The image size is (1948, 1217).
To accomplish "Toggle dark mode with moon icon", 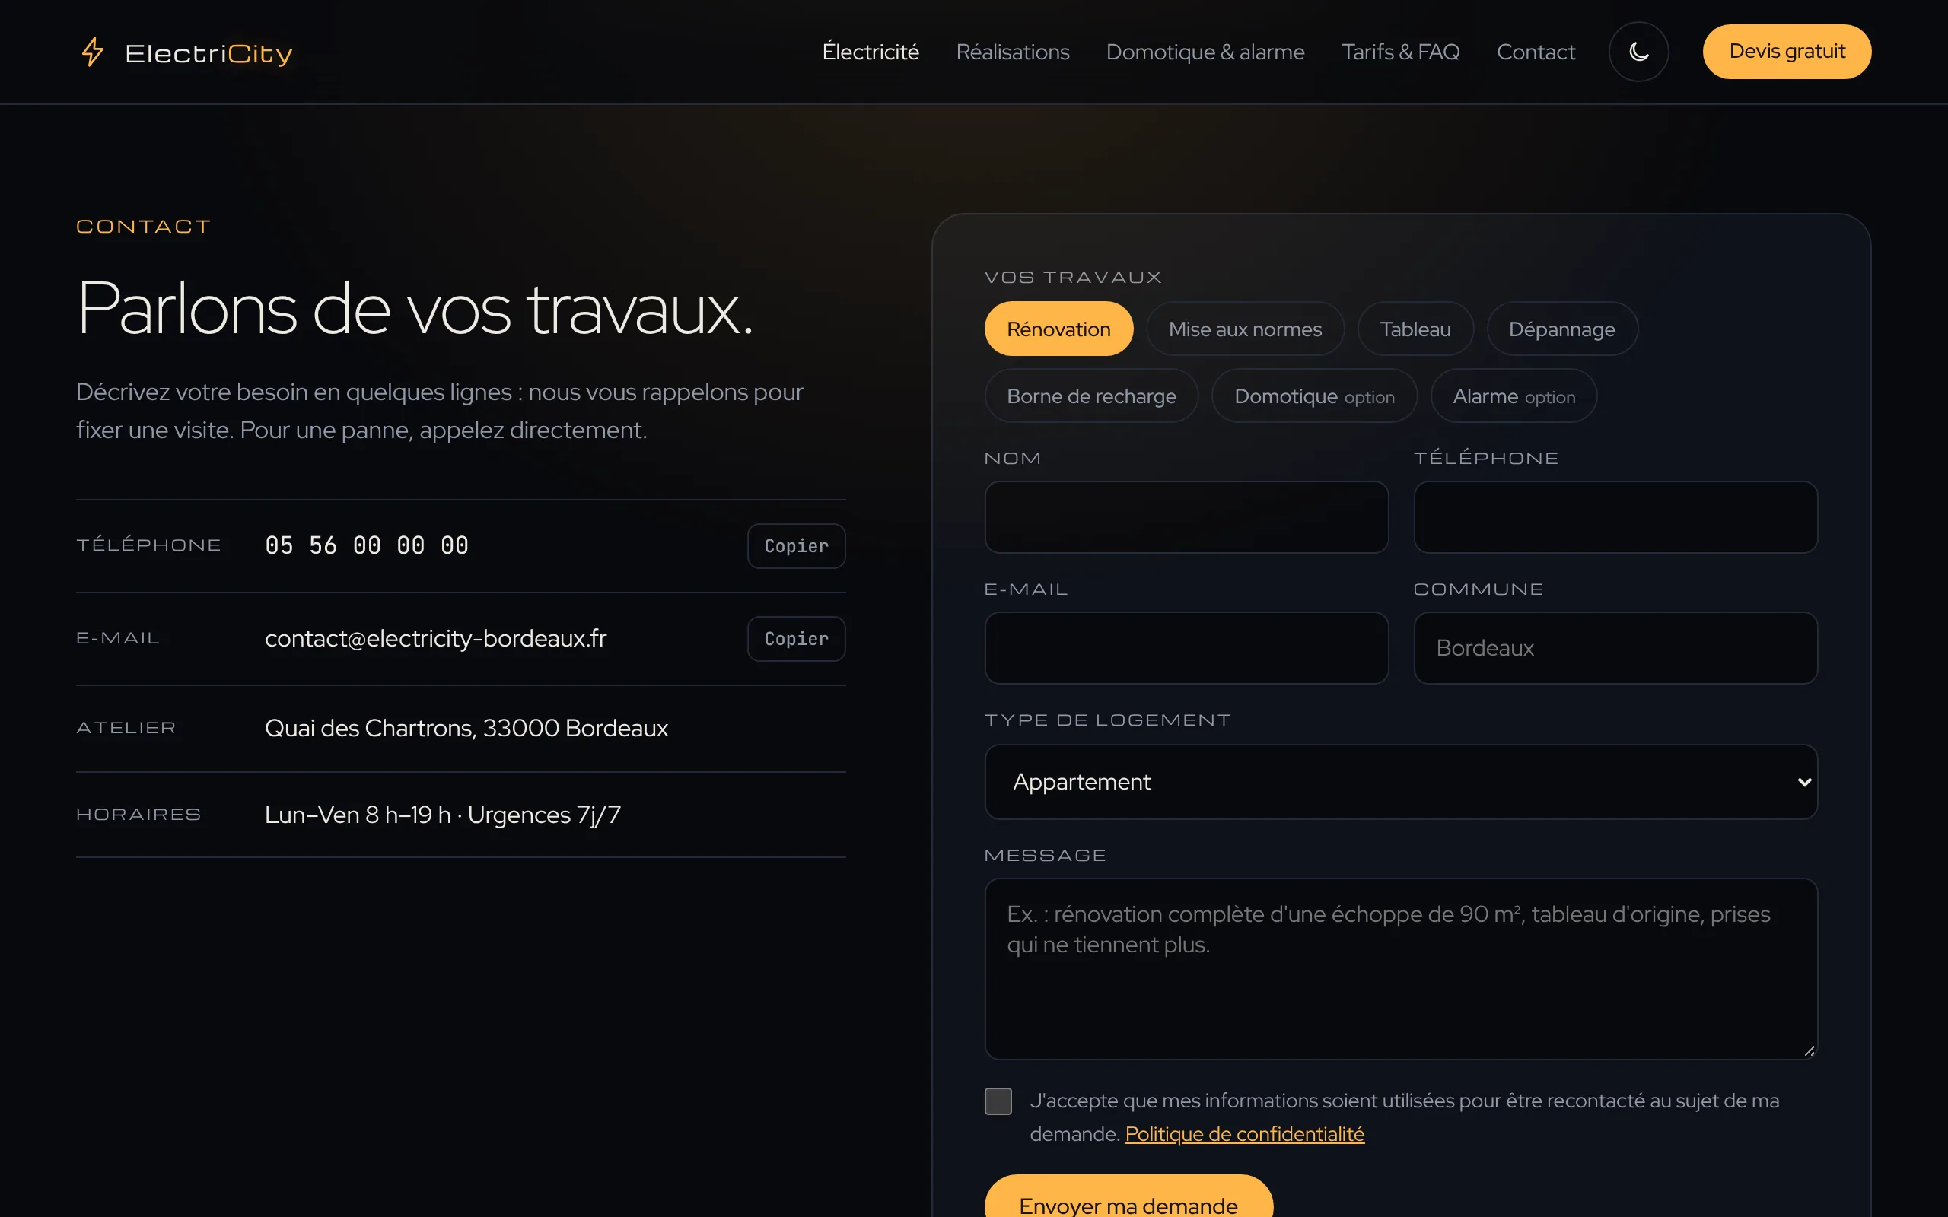I will coord(1638,52).
